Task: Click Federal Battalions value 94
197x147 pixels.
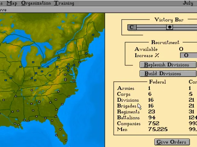Action: click(152, 118)
